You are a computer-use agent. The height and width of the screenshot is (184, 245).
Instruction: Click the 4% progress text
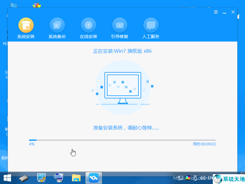(x=32, y=144)
